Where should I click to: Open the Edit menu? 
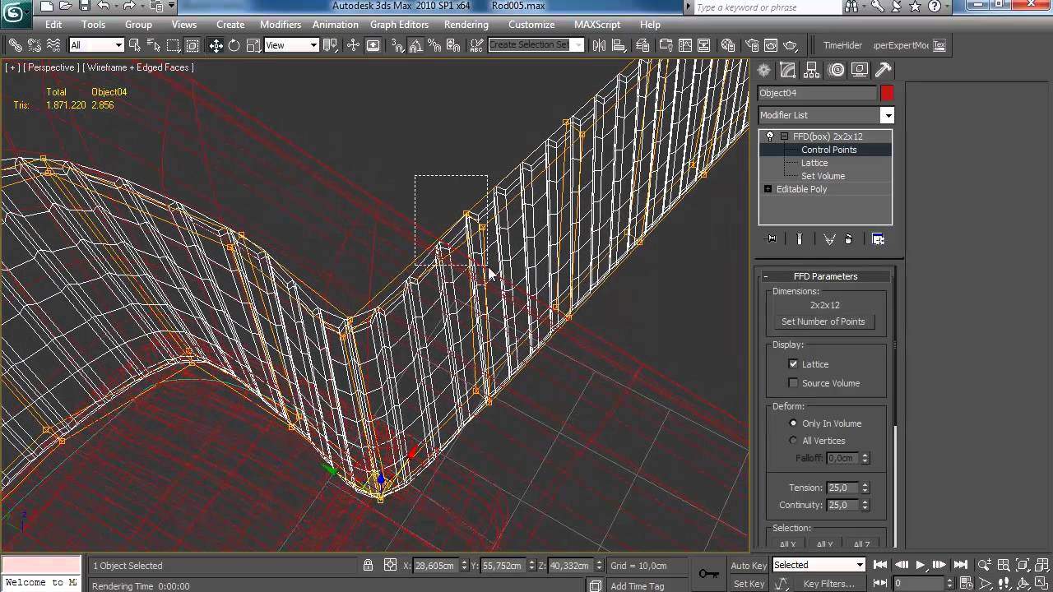53,25
